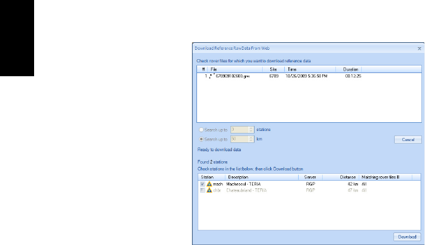This screenshot has width=425, height=245.
Task: Click the All cell in the chbr row
Action: 364,190
